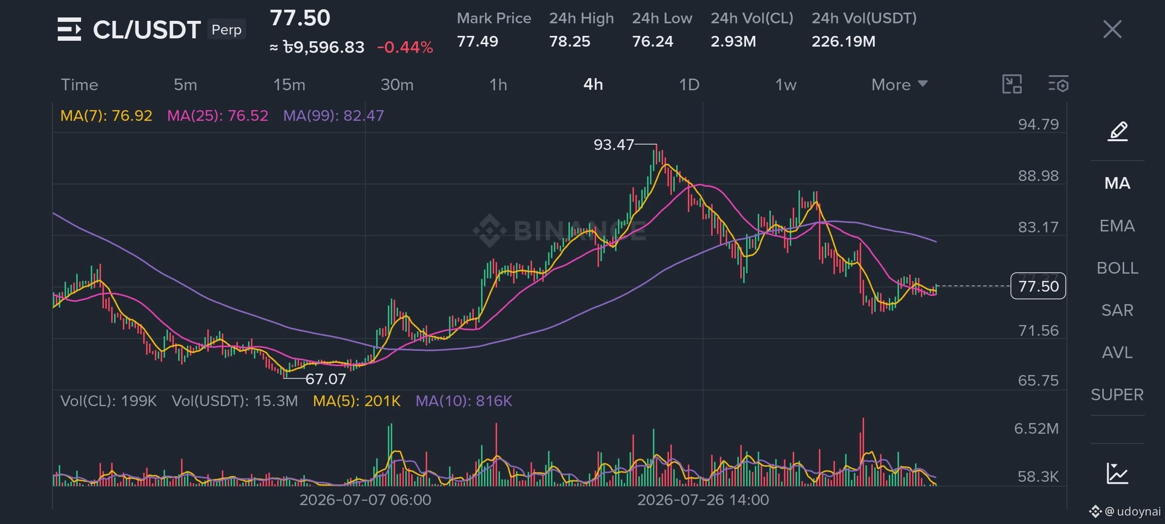Open the trading pair list menu icon

pos(69,30)
